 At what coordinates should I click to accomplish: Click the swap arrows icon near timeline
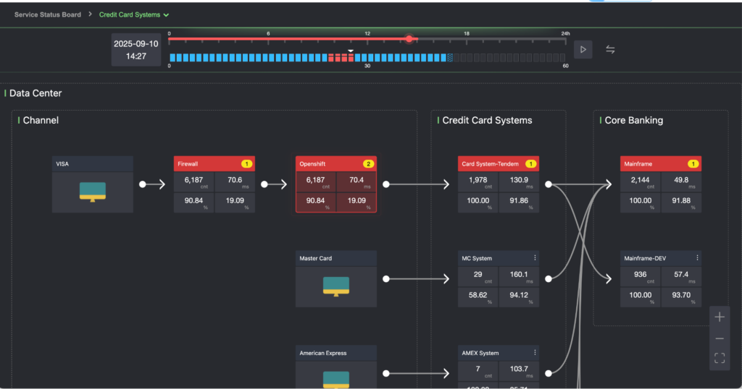610,49
